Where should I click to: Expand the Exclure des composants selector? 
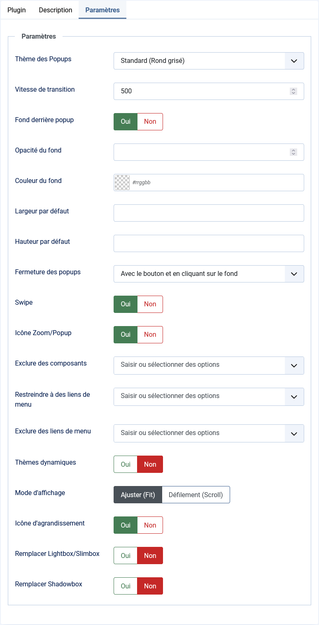pyautogui.click(x=294, y=366)
